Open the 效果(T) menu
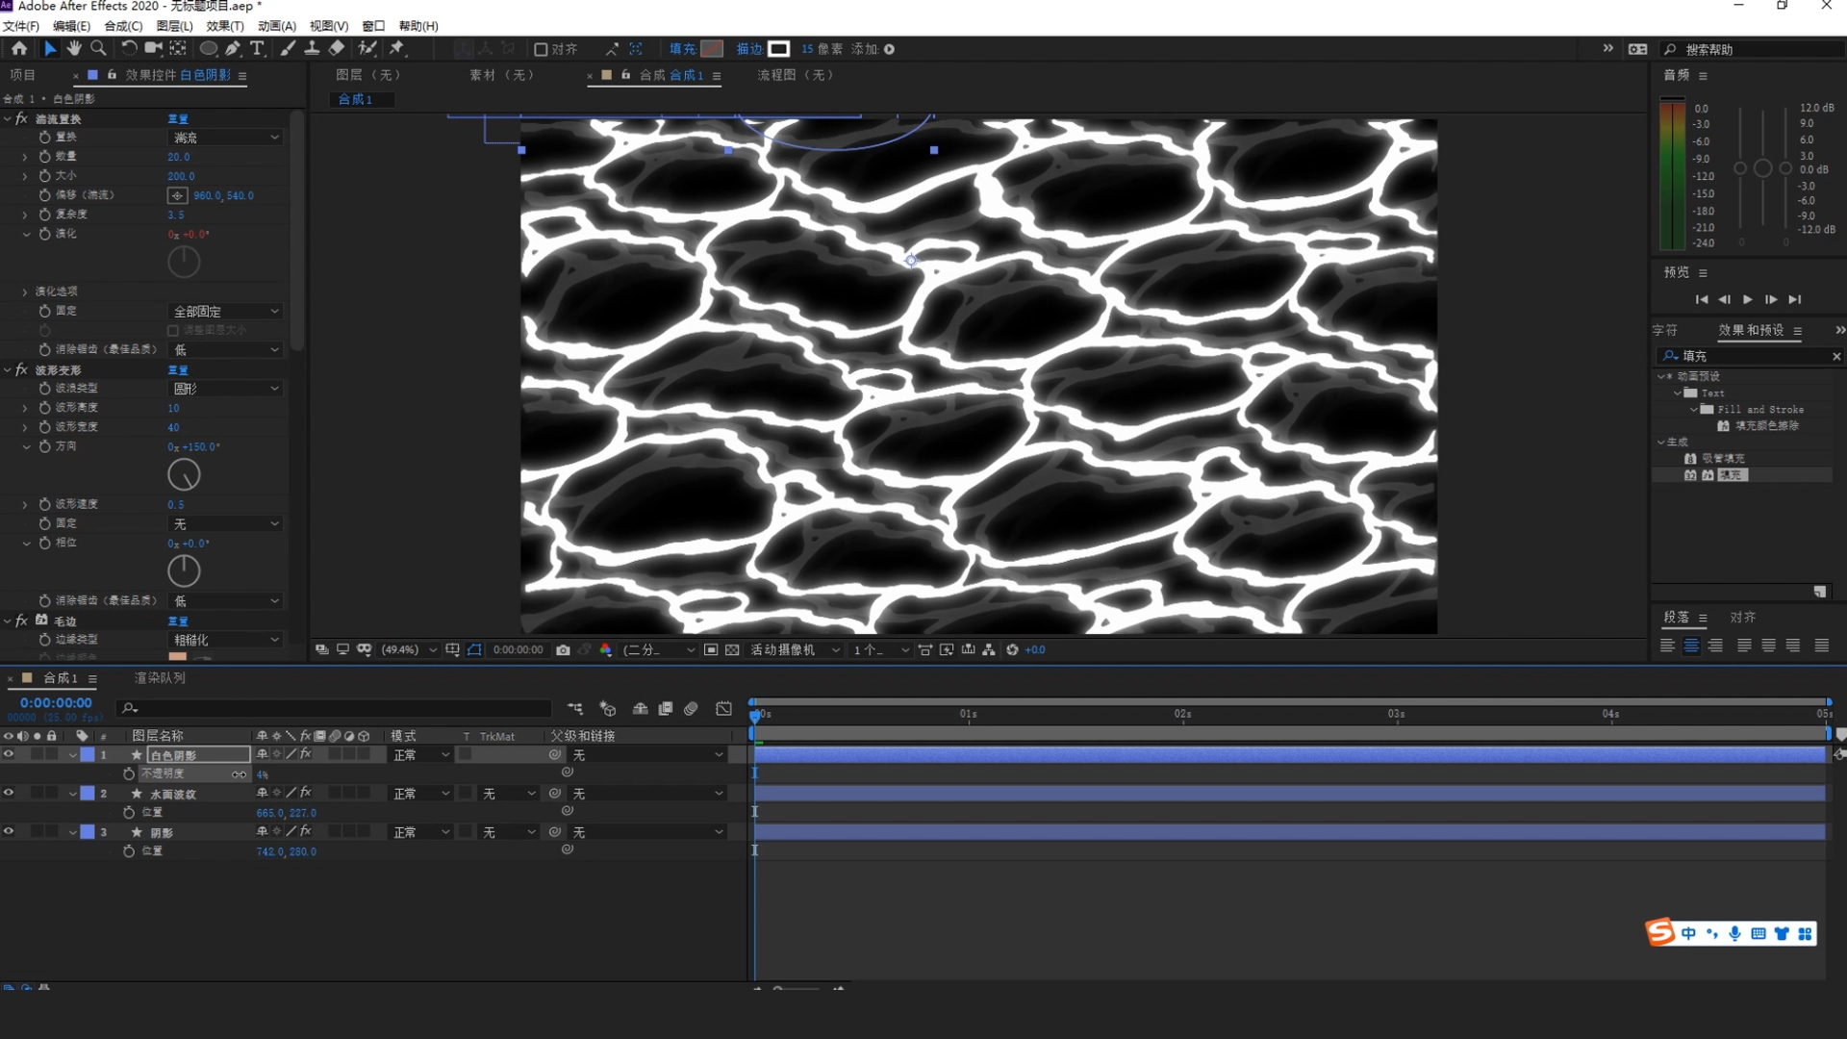The image size is (1847, 1039). click(x=225, y=26)
